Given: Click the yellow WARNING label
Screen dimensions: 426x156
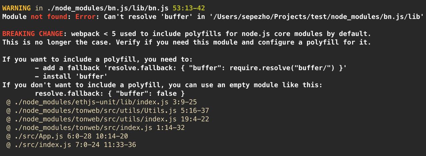Looking at the screenshot, I should coord(16,8).
